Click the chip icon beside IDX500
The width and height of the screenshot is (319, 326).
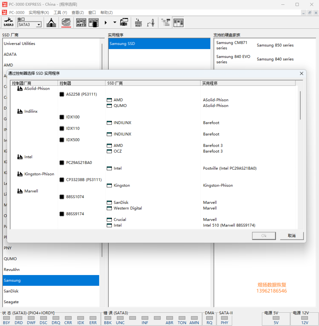(x=62, y=140)
